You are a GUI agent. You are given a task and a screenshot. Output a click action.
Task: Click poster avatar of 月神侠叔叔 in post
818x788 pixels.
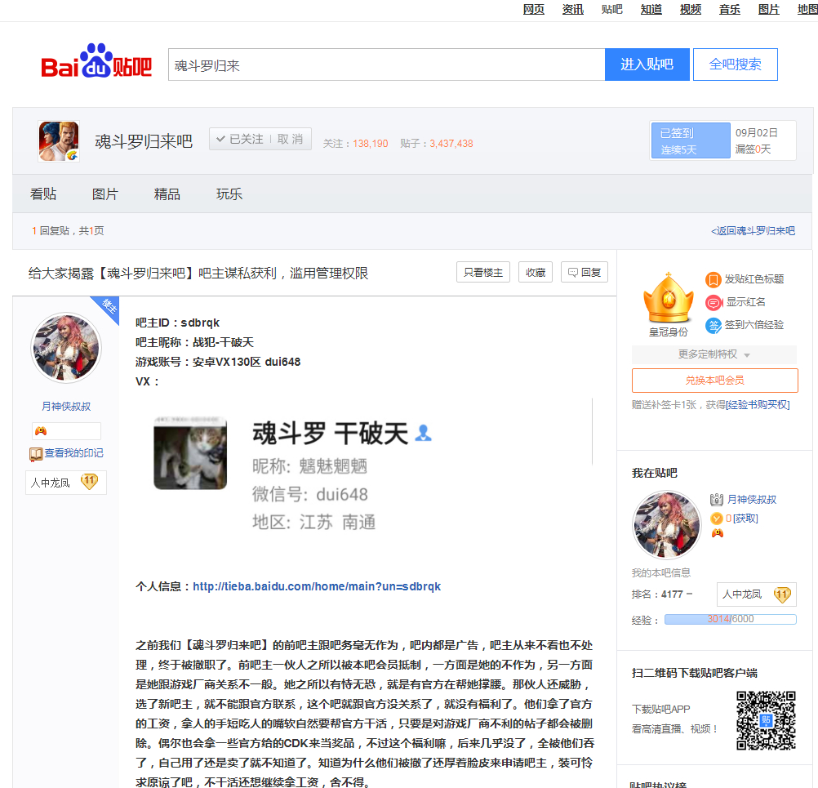click(66, 348)
